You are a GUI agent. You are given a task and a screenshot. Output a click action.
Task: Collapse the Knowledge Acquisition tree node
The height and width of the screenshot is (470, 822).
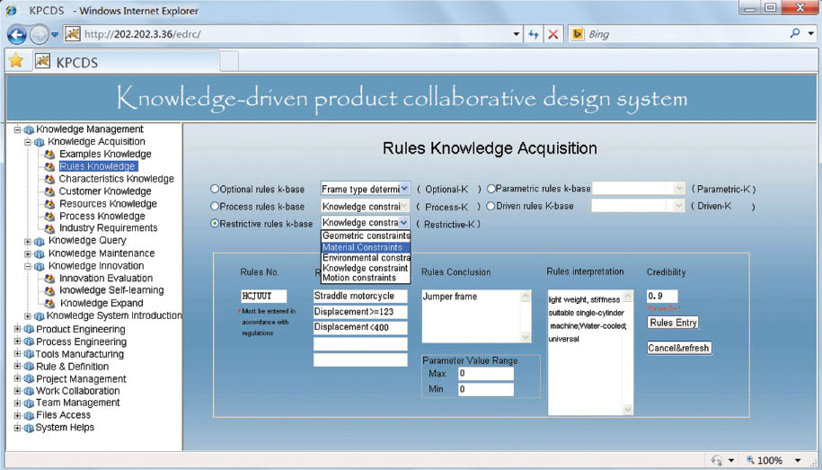click(28, 142)
